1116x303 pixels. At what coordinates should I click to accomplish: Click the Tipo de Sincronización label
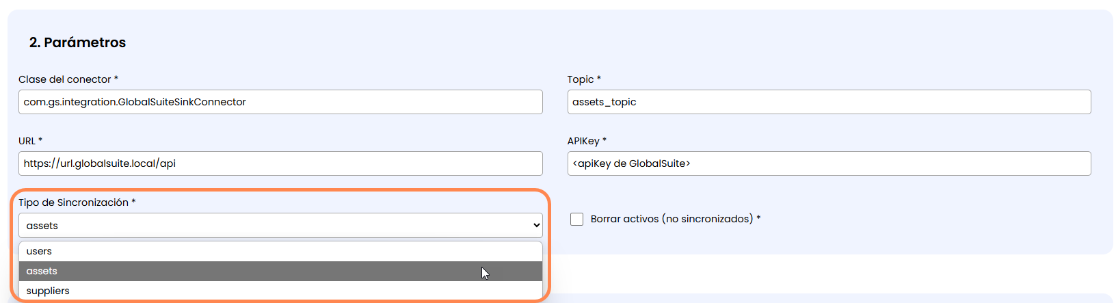[73, 202]
